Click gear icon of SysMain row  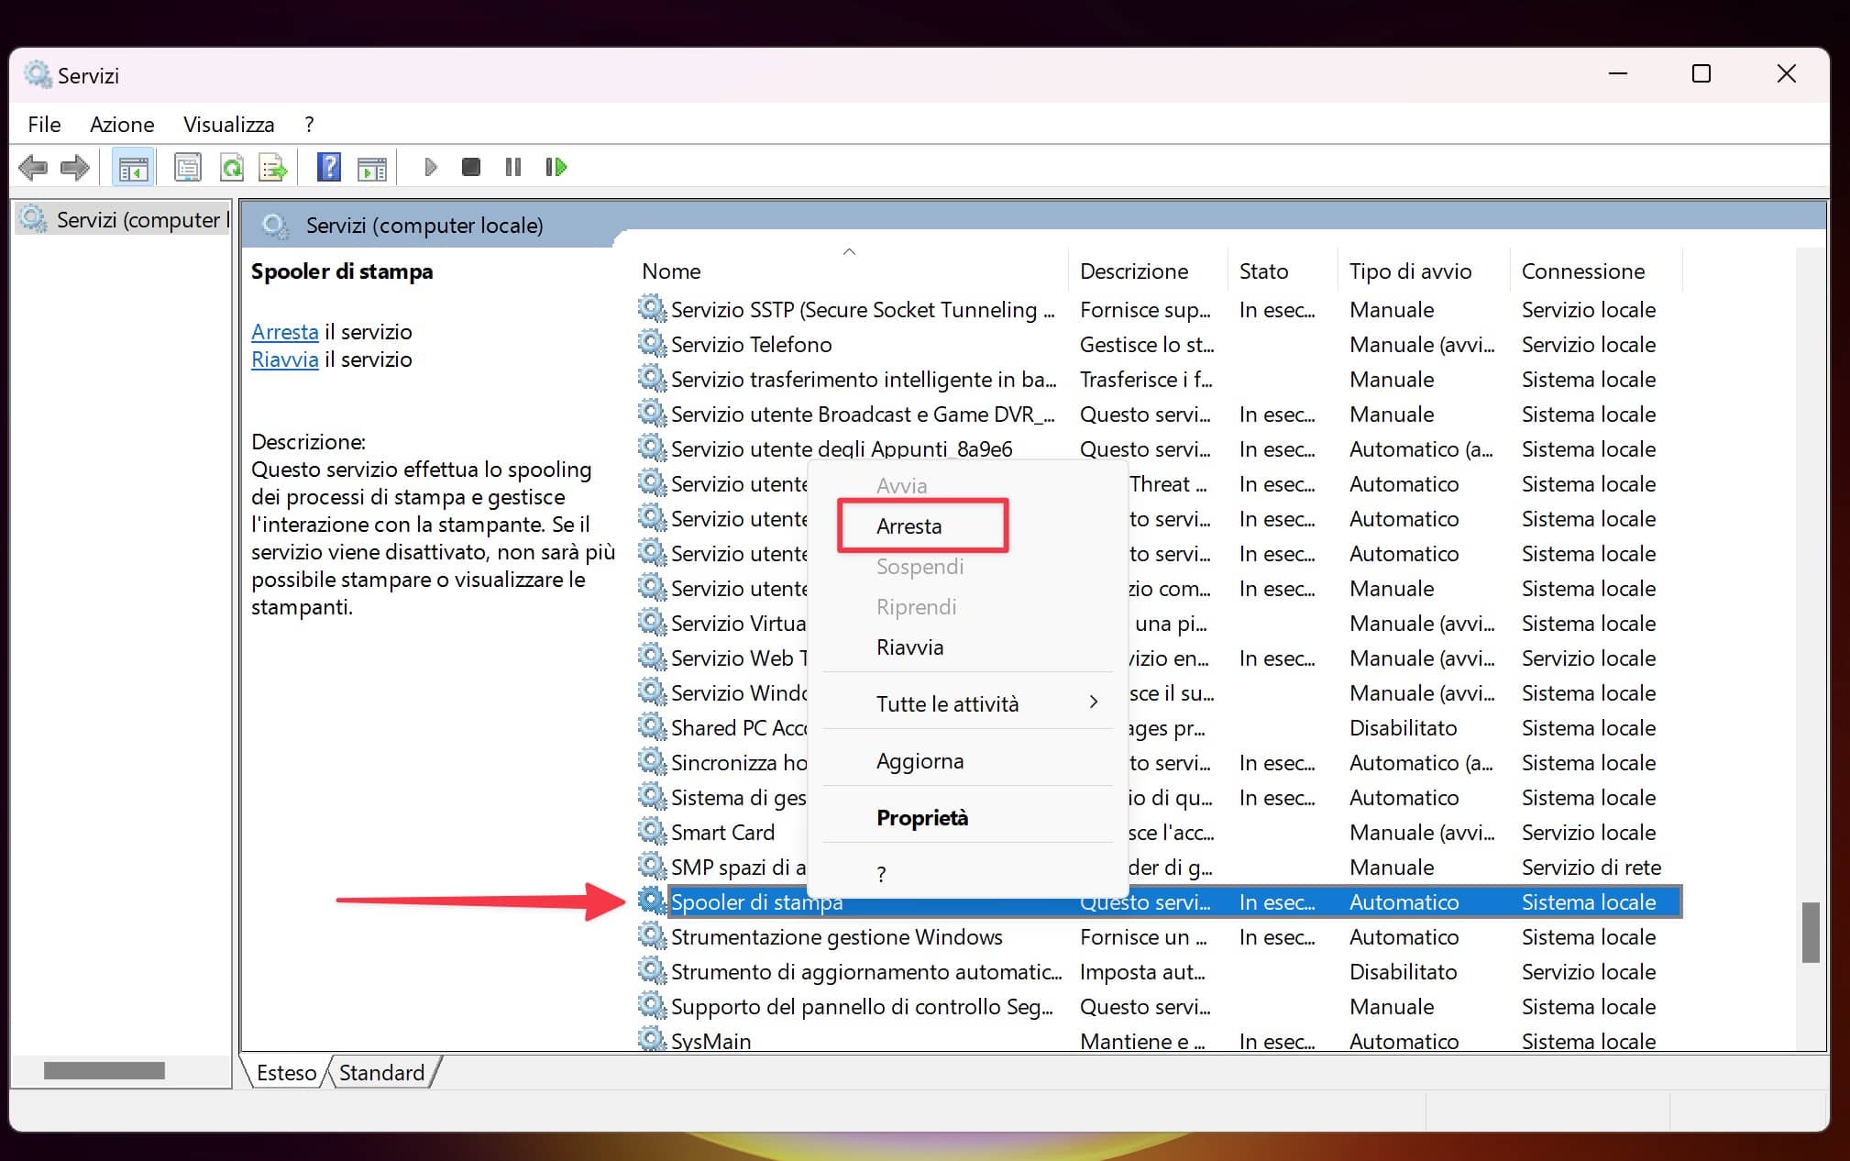652,1039
